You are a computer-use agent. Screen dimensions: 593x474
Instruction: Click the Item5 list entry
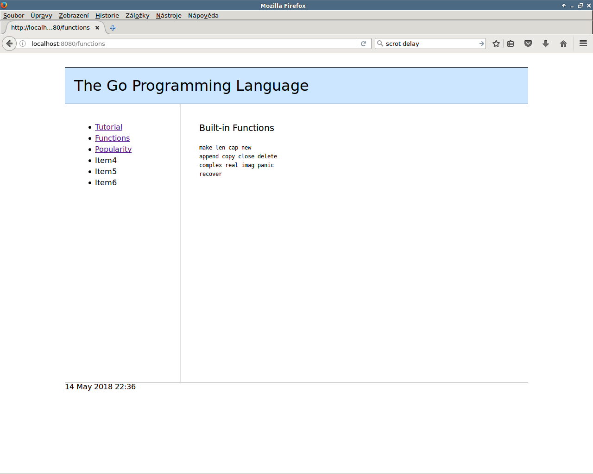[x=106, y=171]
